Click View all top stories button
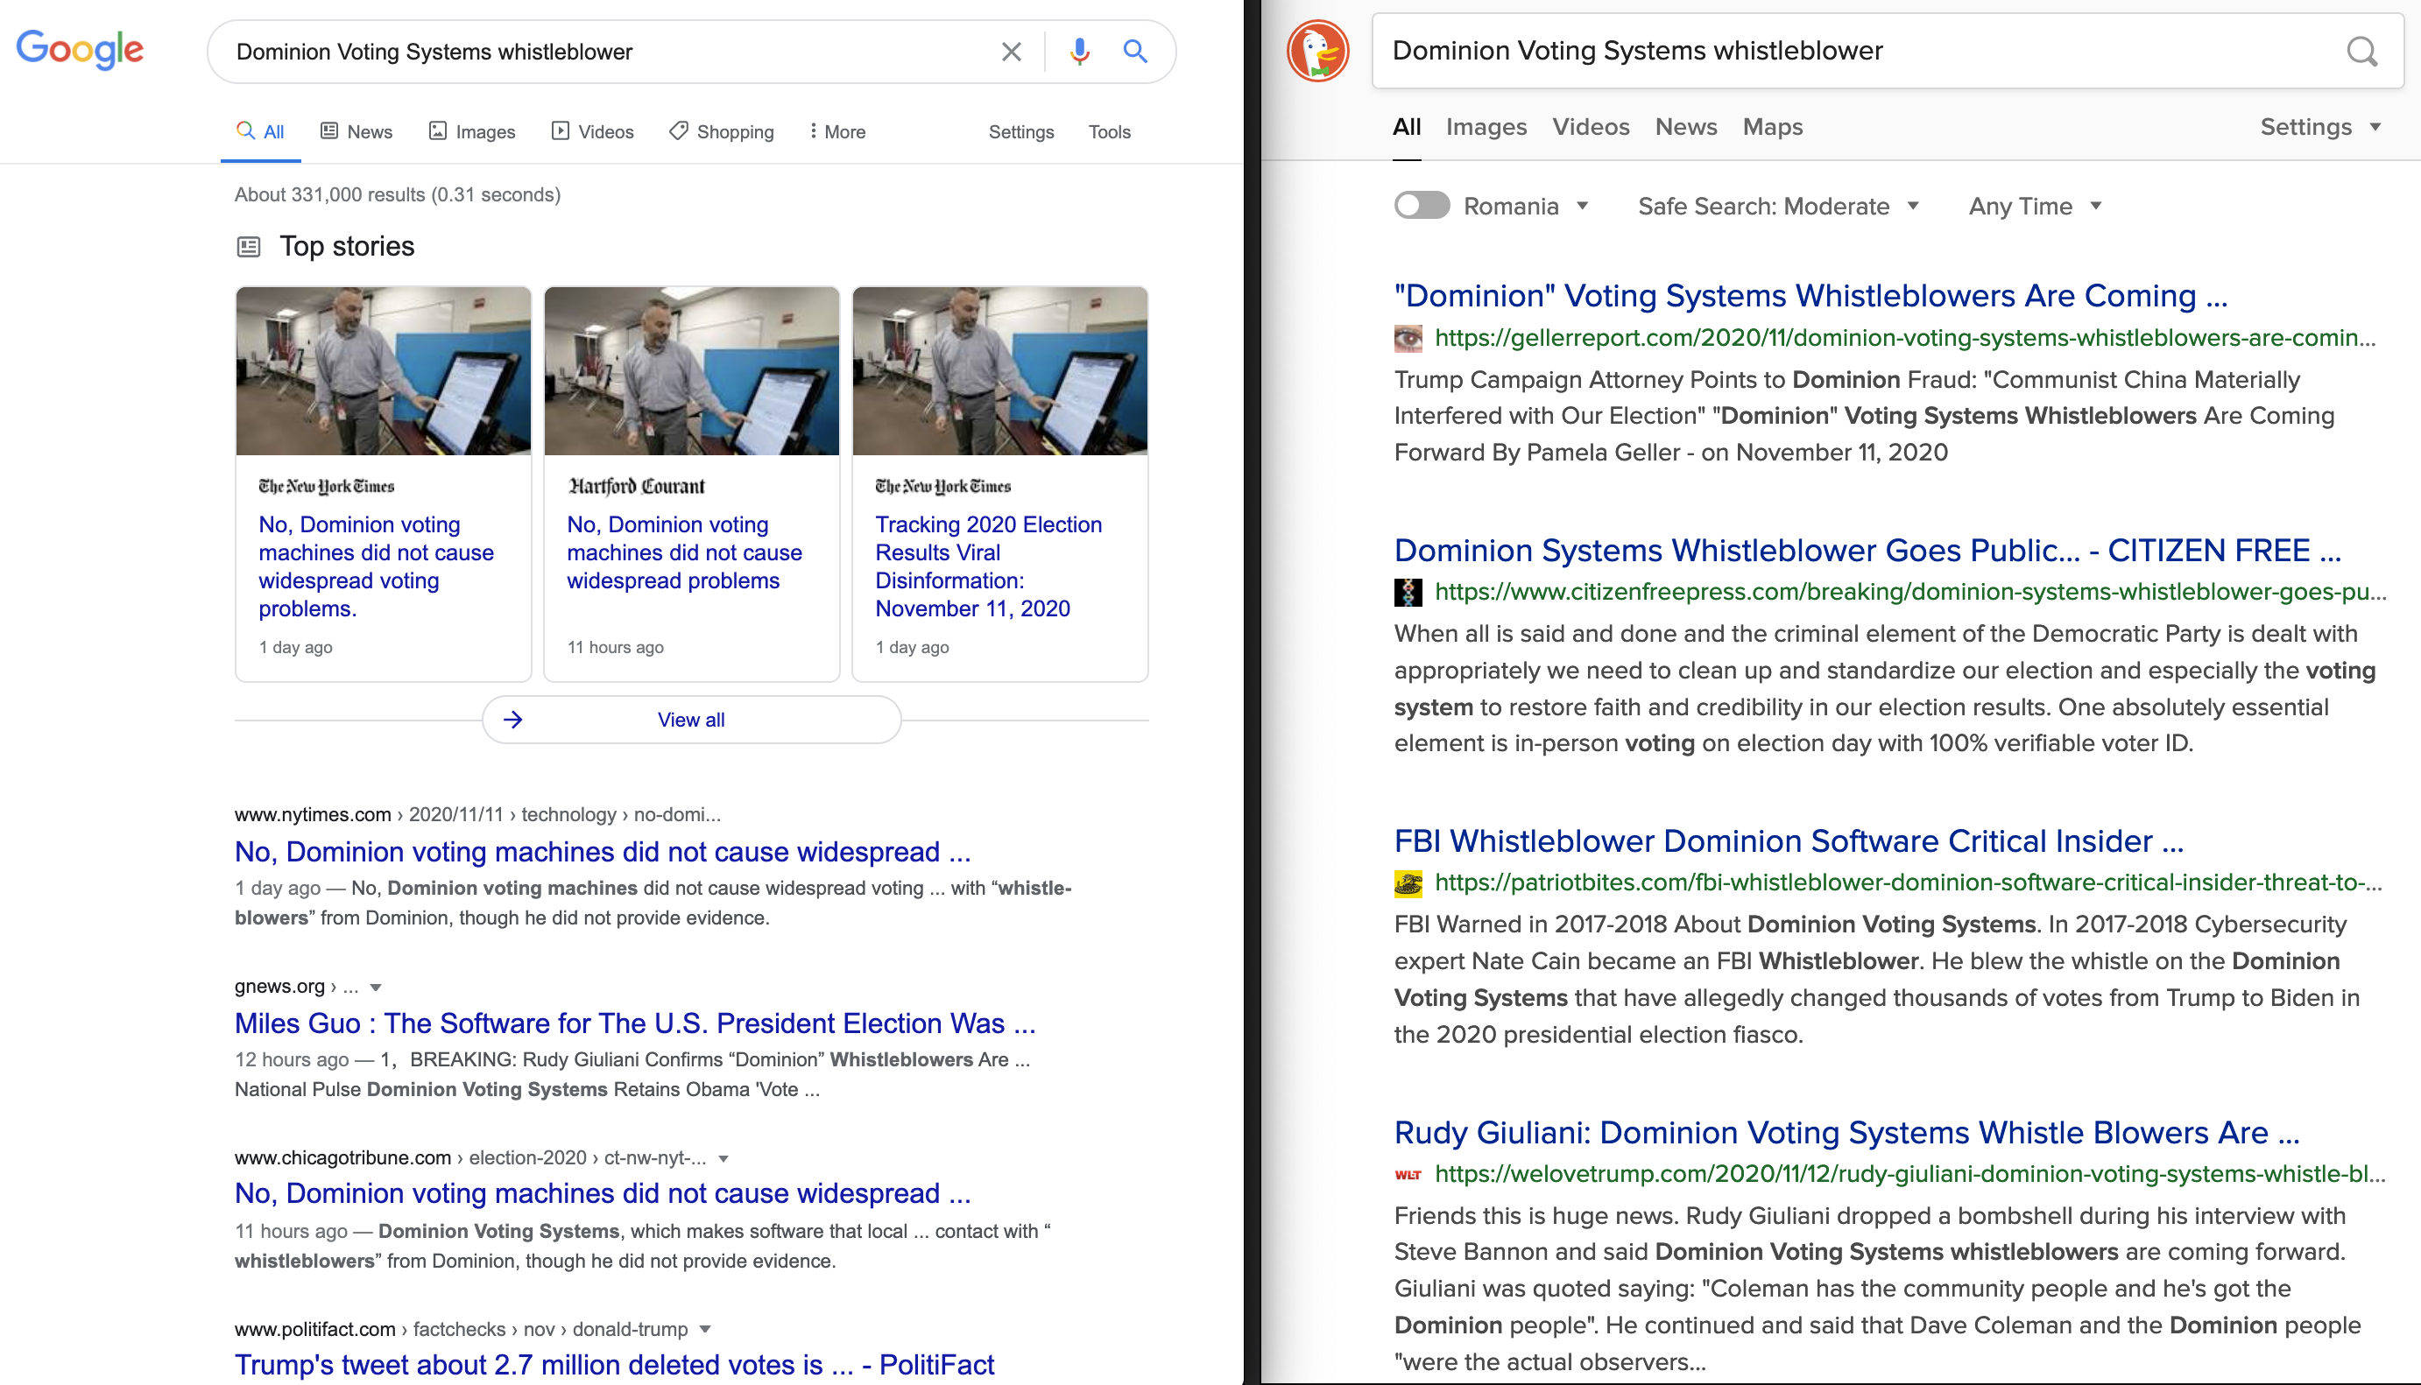This screenshot has width=2421, height=1385. point(692,721)
